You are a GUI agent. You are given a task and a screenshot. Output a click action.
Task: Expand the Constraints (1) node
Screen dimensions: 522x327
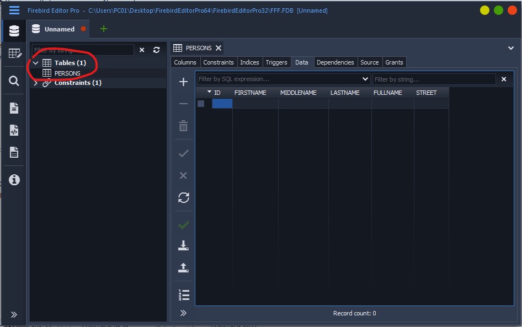(36, 83)
